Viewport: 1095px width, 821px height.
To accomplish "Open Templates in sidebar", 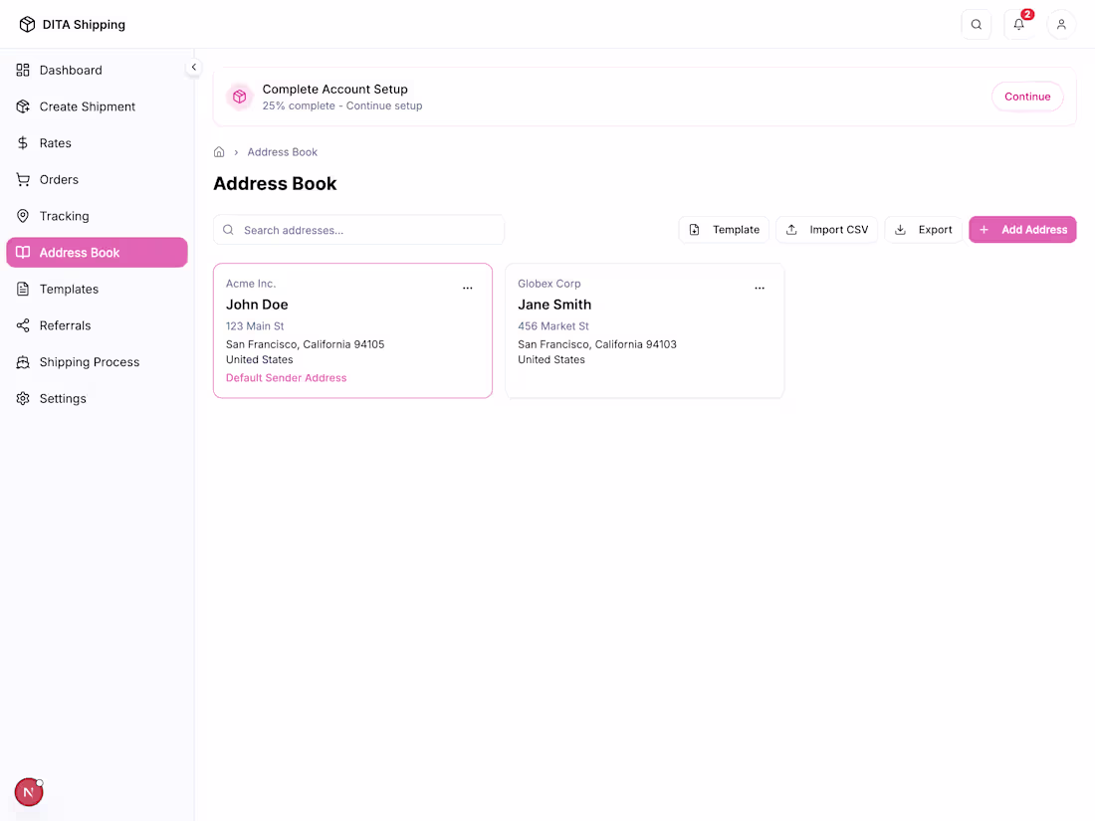I will (98, 289).
